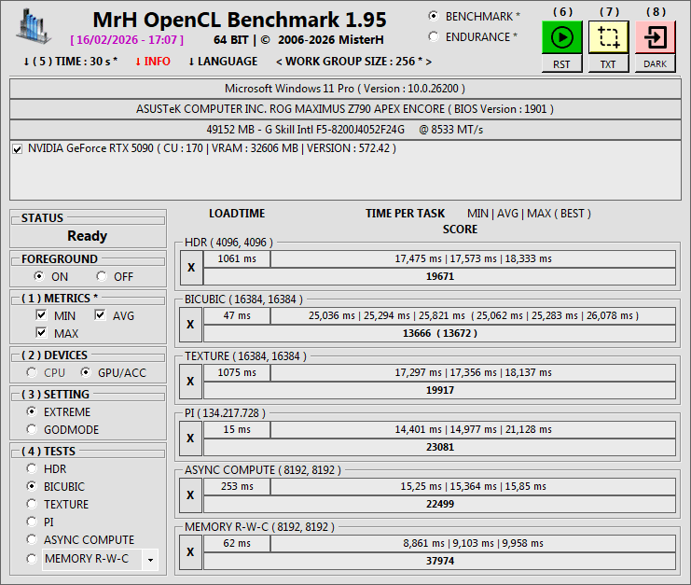Open the TIME : 30 s dropdown

pos(71,62)
